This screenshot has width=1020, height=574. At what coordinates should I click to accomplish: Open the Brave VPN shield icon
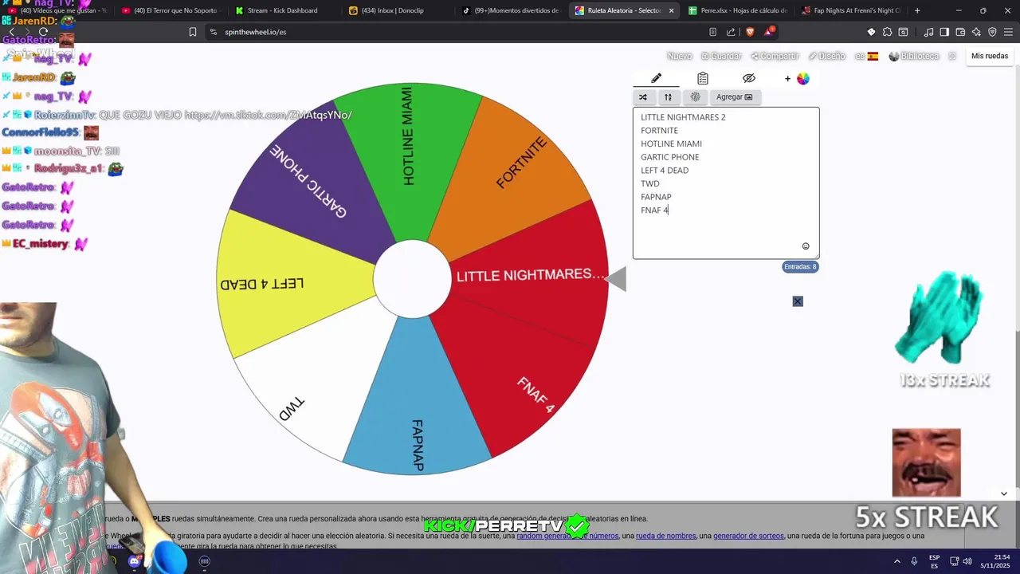pyautogui.click(x=992, y=32)
